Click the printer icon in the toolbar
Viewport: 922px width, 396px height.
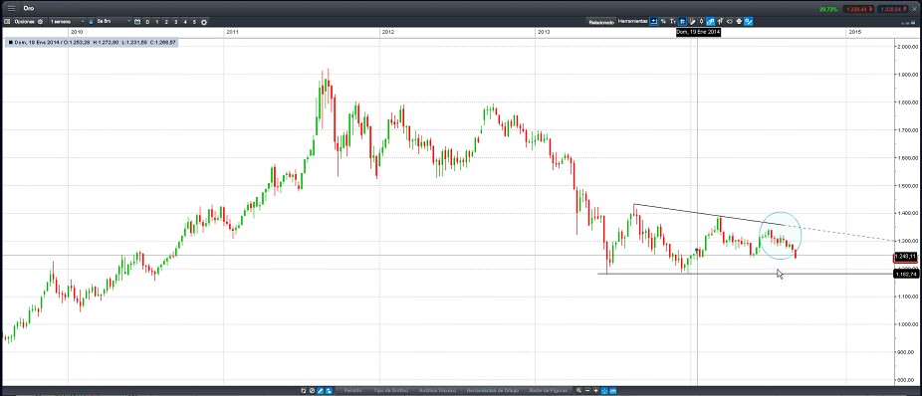coord(739,21)
